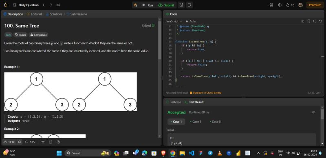Click the curly braces icon in editor
This screenshot has height=158, width=326.
[x=315, y=21]
